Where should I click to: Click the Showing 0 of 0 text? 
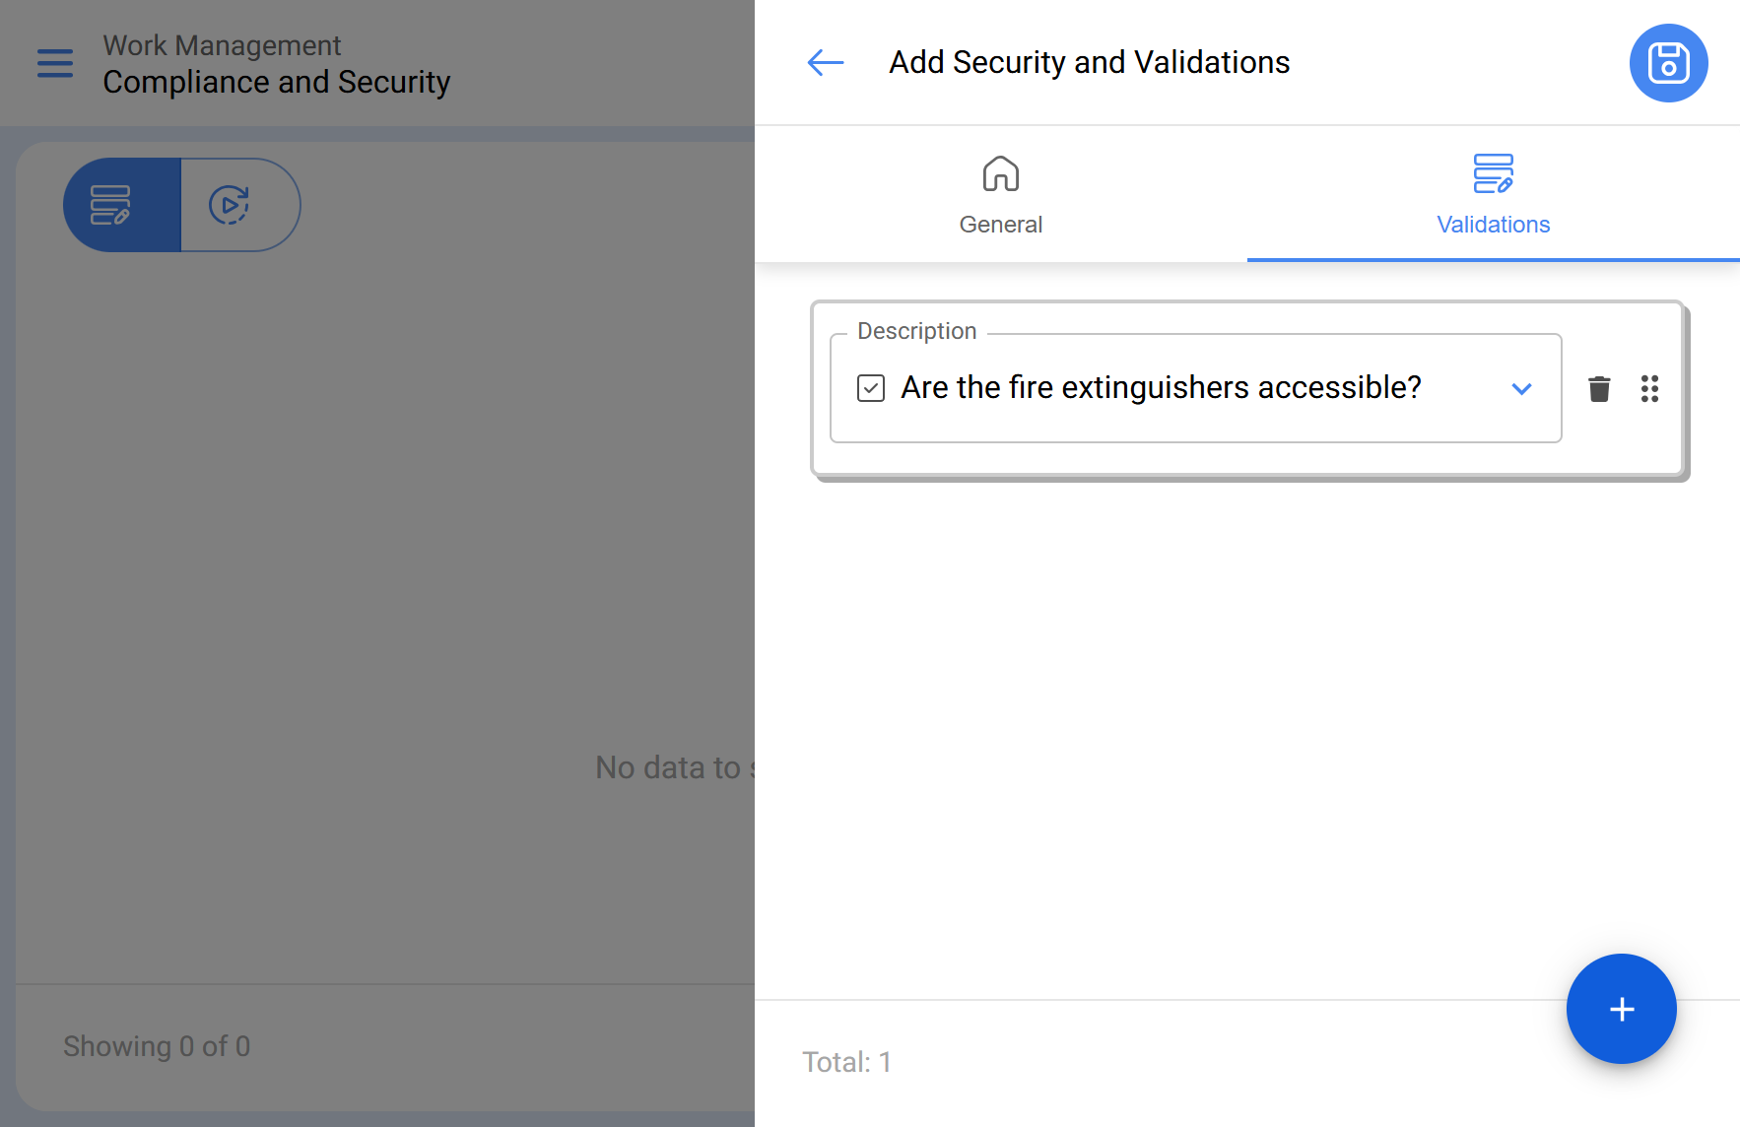pyautogui.click(x=157, y=1046)
